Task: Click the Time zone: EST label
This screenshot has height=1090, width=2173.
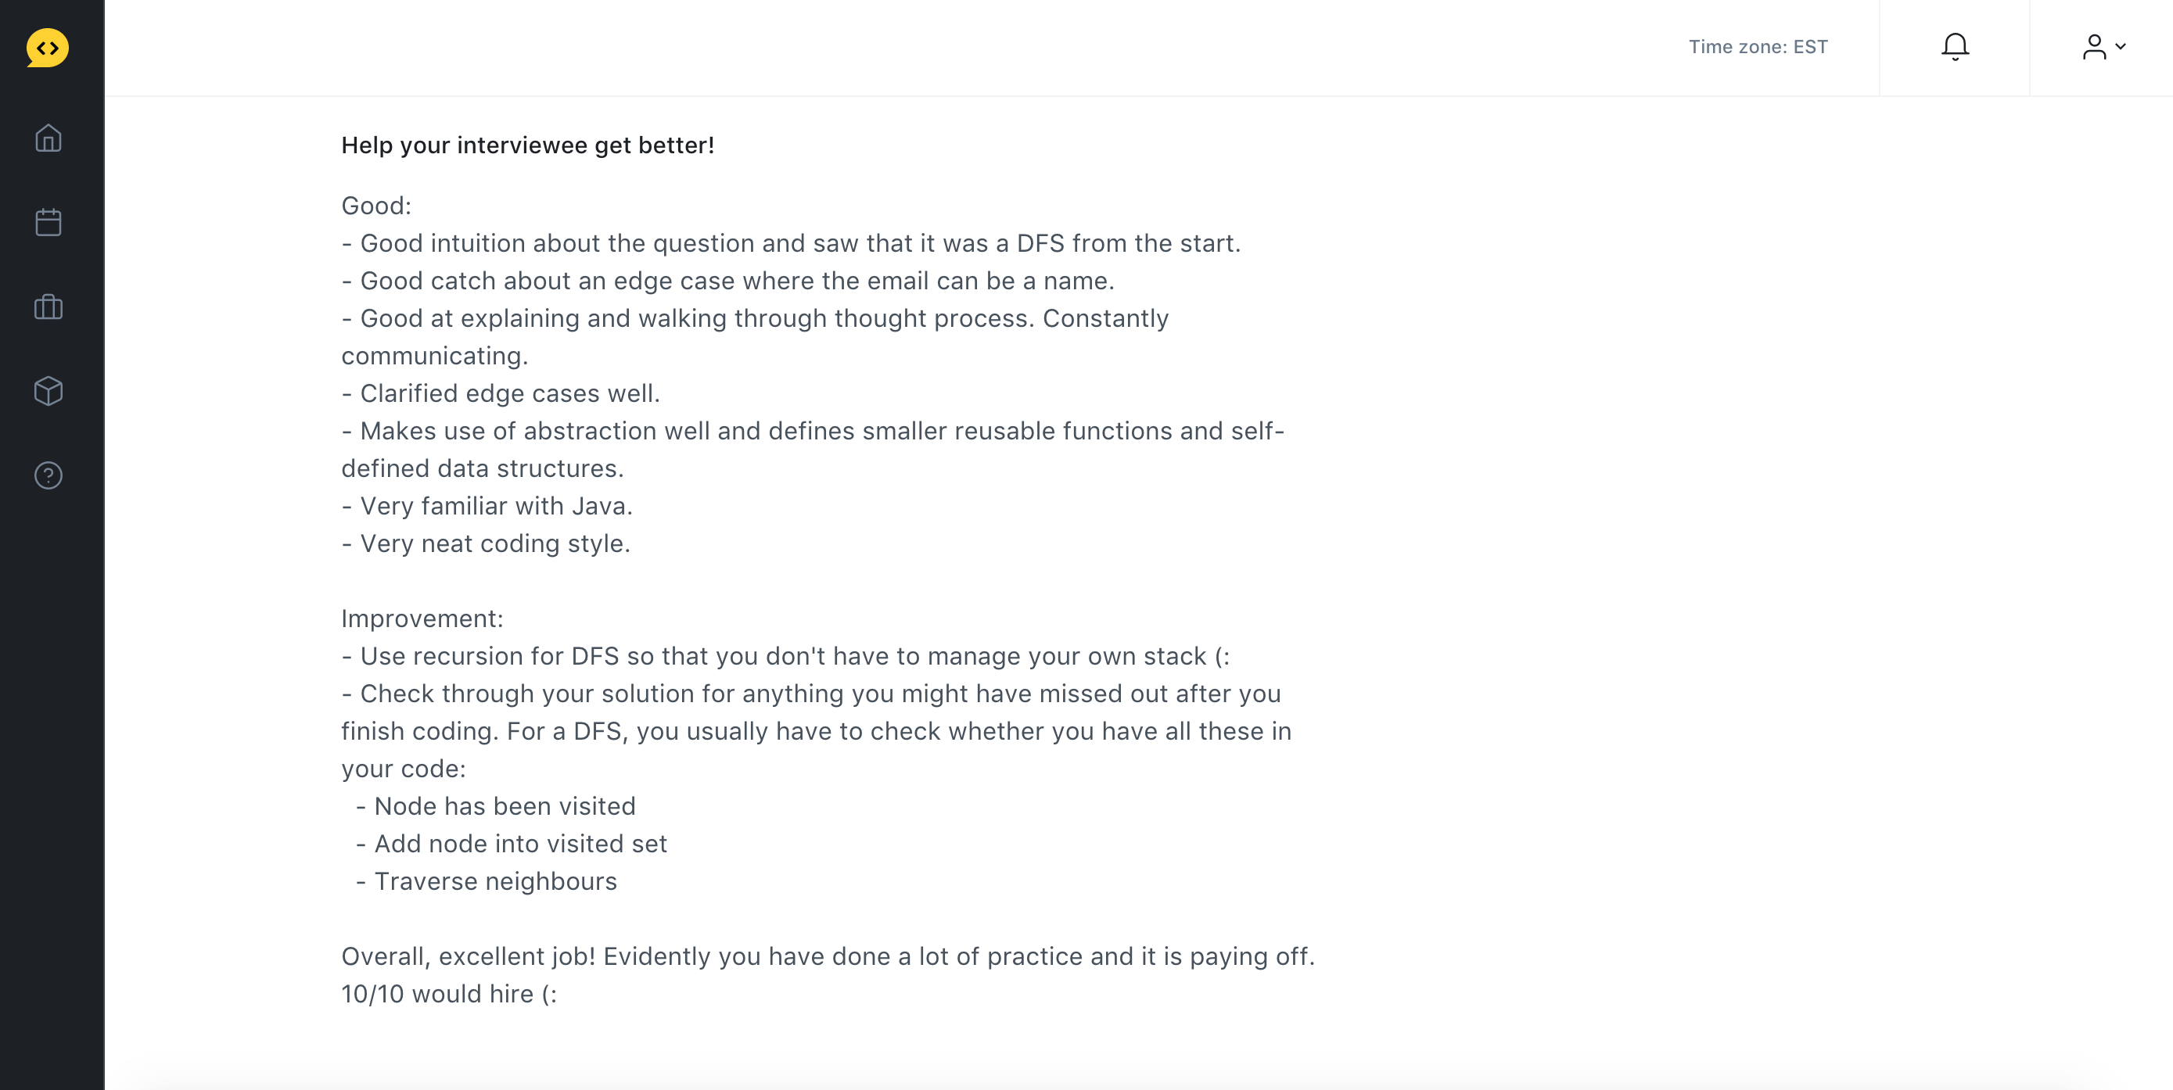Action: [1758, 46]
